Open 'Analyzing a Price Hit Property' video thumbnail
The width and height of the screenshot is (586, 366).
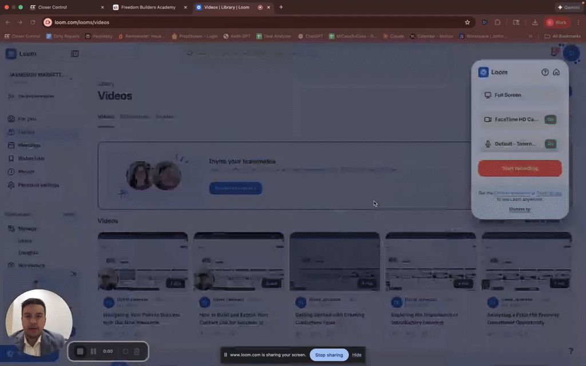click(x=526, y=261)
